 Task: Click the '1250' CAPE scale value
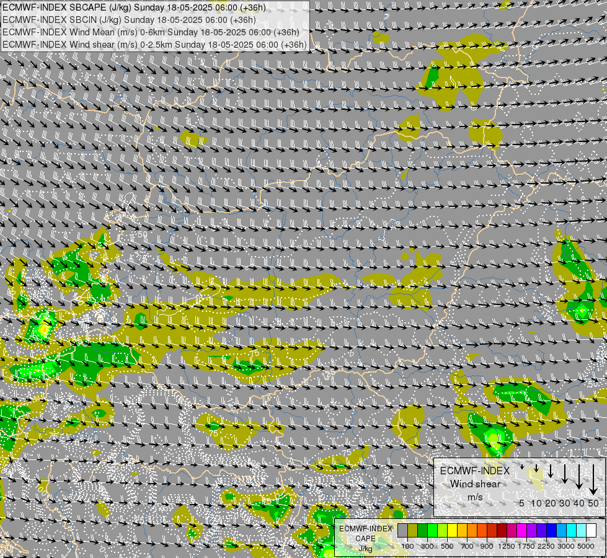[x=507, y=546]
